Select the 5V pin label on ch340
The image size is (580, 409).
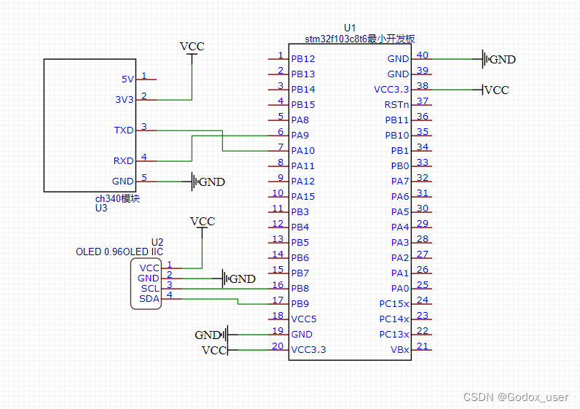click(128, 79)
